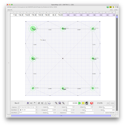The height and width of the screenshot is (126, 125).
Task: Click the first magnifier zoom-in icon
Action: [56, 103]
